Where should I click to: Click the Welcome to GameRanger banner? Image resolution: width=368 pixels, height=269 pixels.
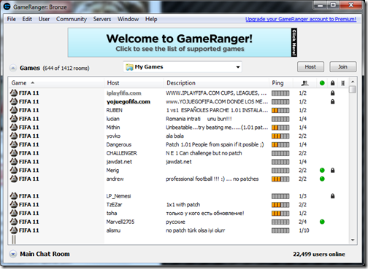coord(183,42)
